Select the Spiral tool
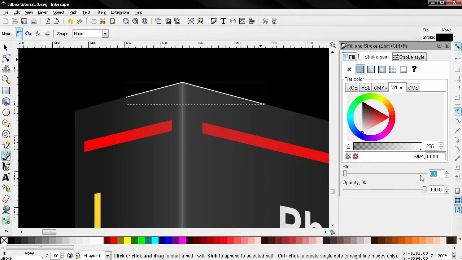Viewport: 462px width, 260px height. (x=6, y=134)
